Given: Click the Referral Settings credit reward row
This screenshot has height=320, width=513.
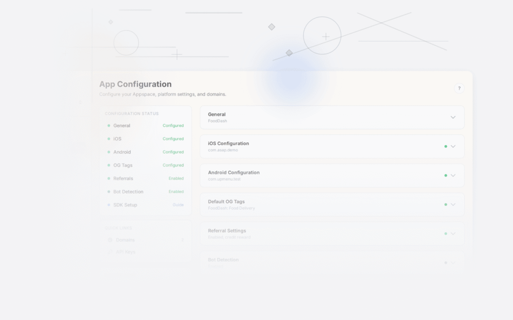Looking at the screenshot, I should pos(332,233).
